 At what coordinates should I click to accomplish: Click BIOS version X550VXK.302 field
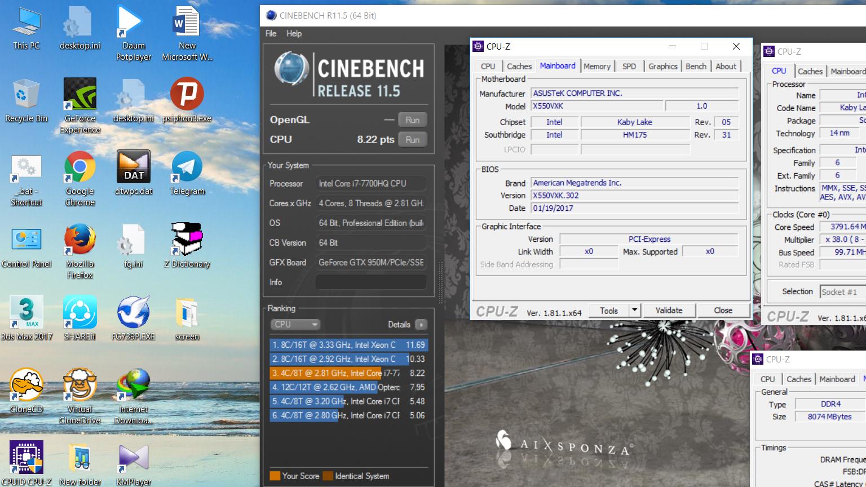[x=634, y=196]
